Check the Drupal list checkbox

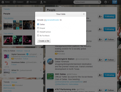click(x=38, y=28)
